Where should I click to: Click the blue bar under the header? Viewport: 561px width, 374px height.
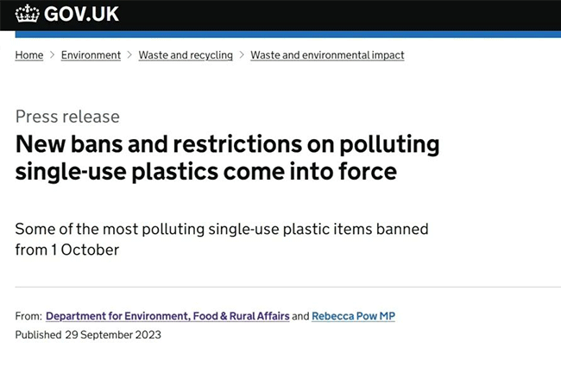[x=288, y=34]
